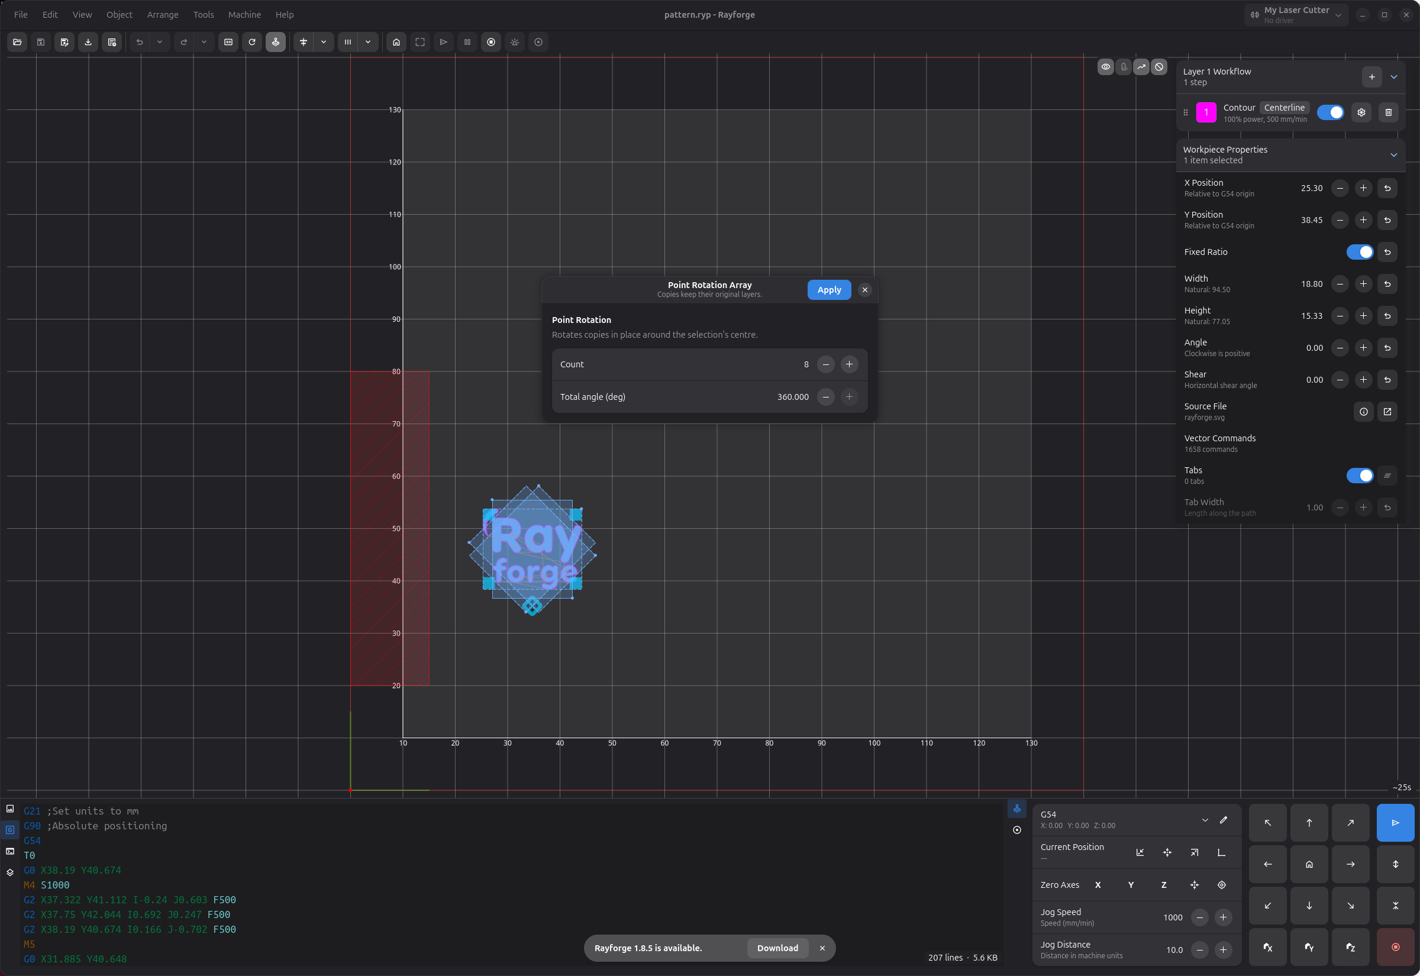Show info for Source File rayforge.svg
Image resolution: width=1420 pixels, height=976 pixels.
click(1363, 412)
